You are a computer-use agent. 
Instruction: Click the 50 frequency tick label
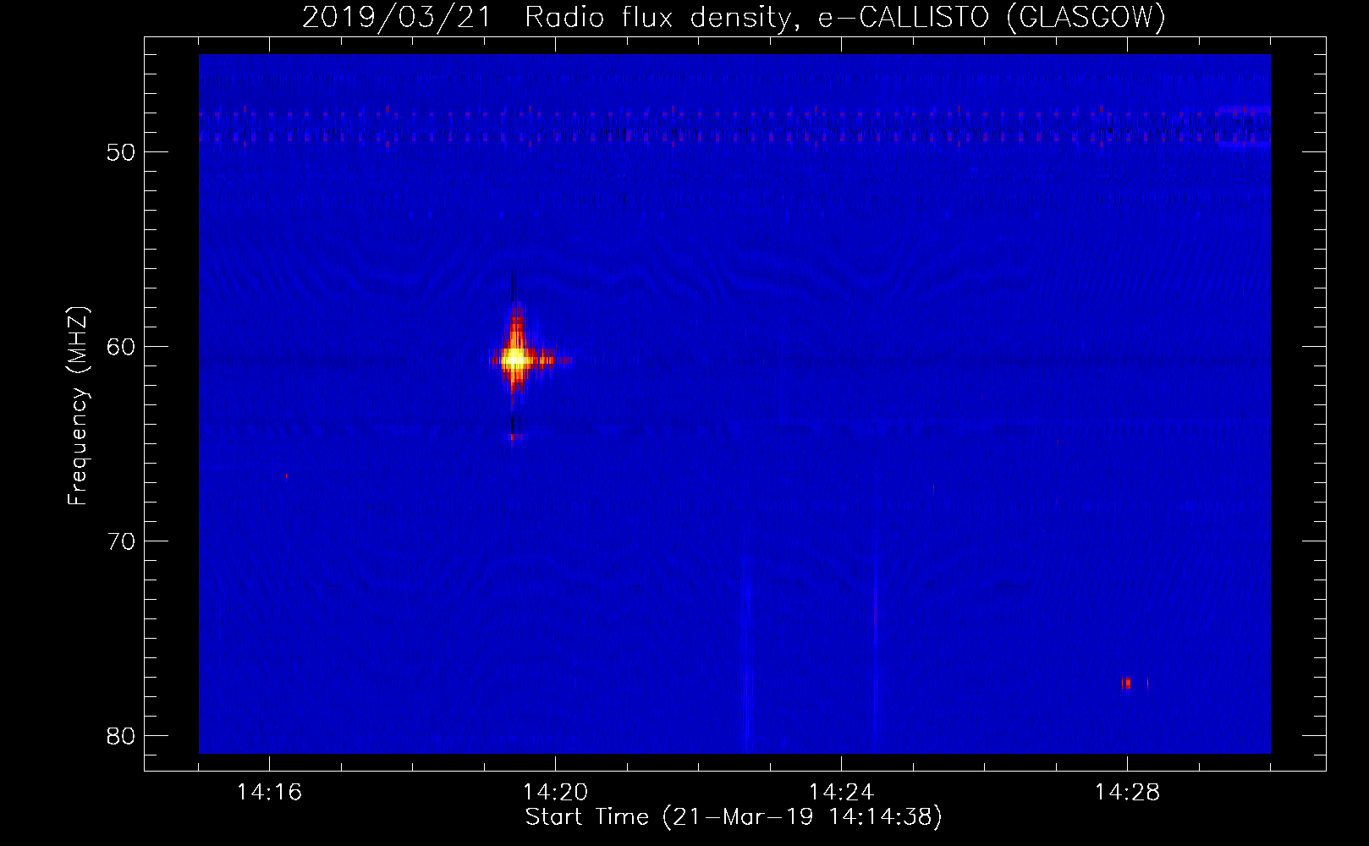tap(122, 152)
